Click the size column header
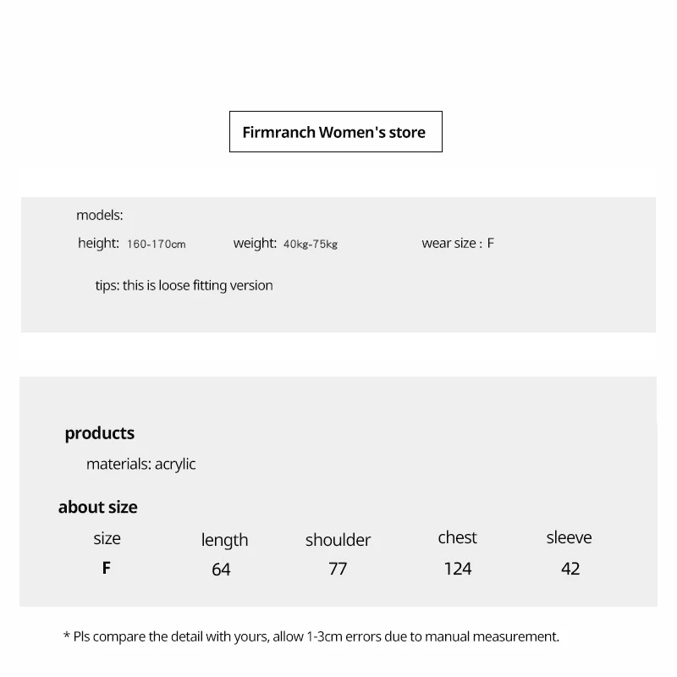This screenshot has height=677, width=677. (x=107, y=538)
